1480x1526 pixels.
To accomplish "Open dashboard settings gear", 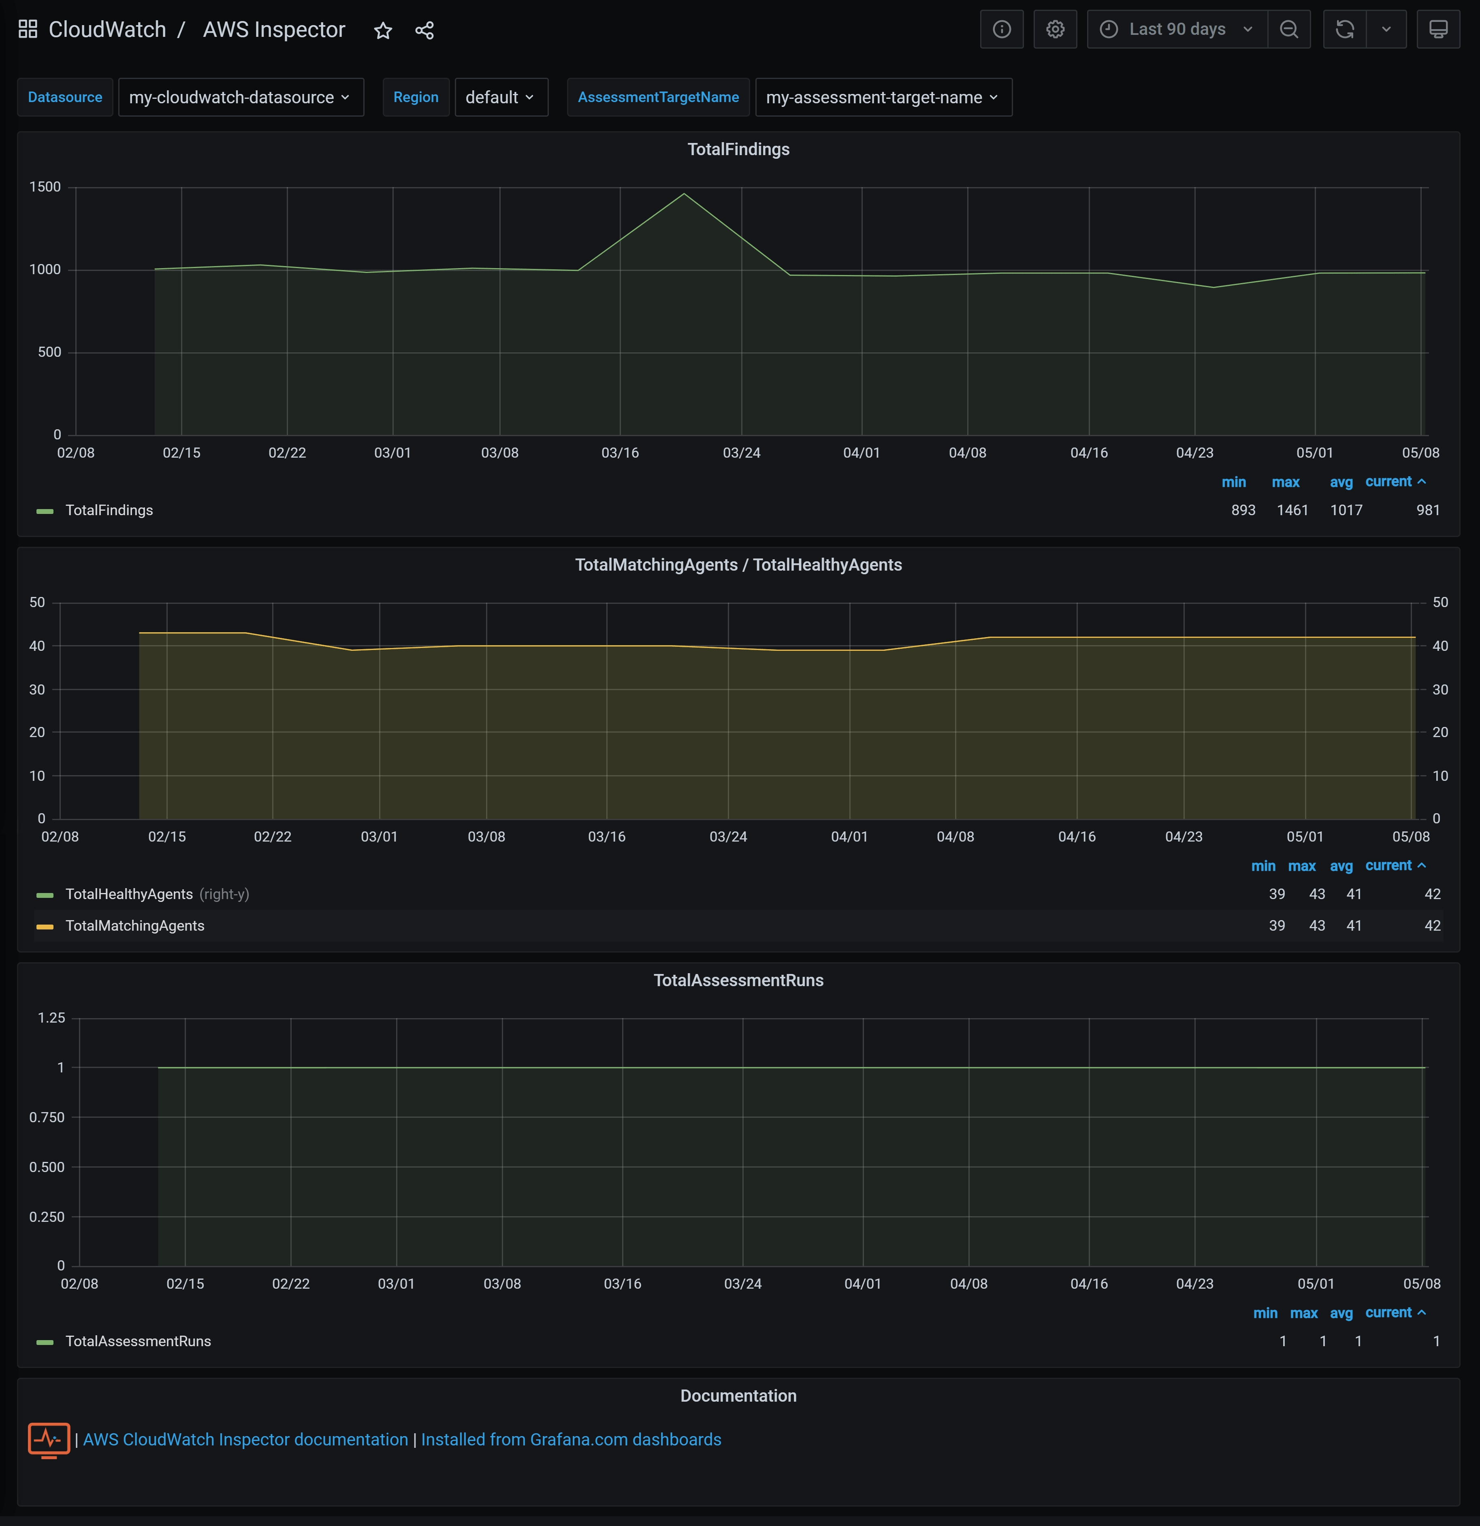I will [1055, 30].
